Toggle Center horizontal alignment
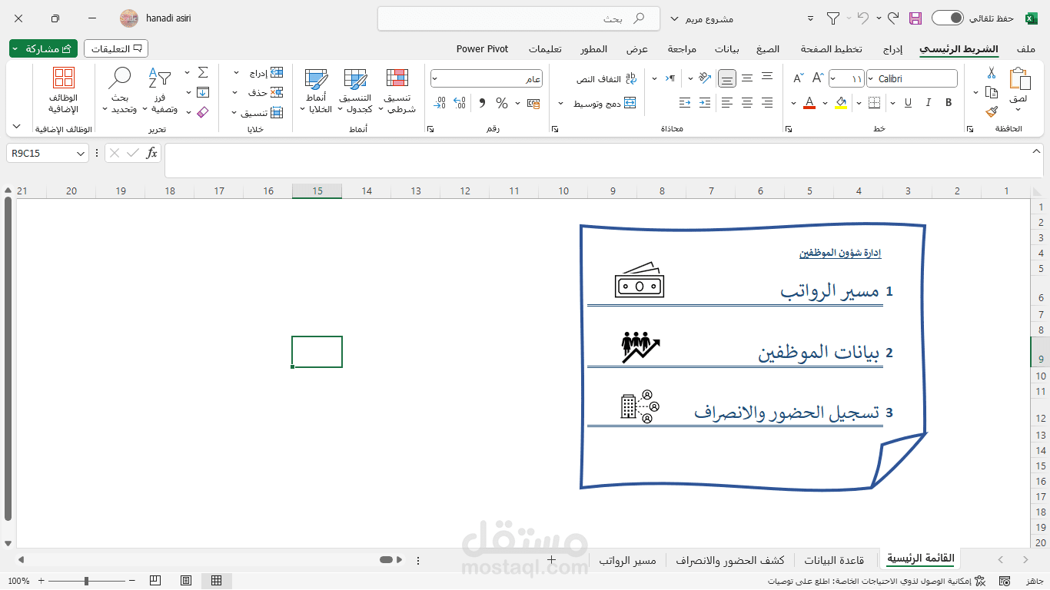 pyautogui.click(x=747, y=102)
